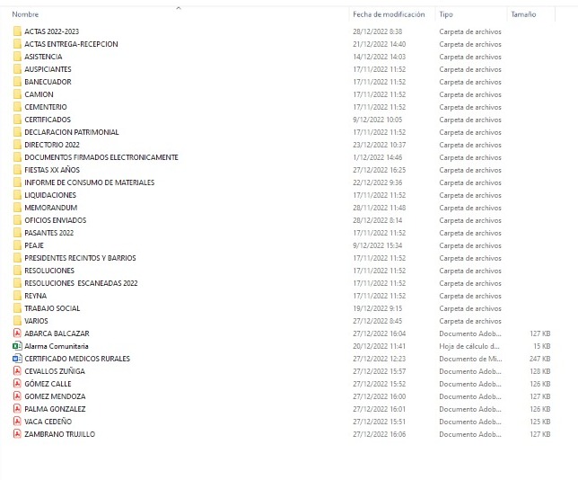
Task: Sort by Fecha de modificación column
Action: coord(388,15)
